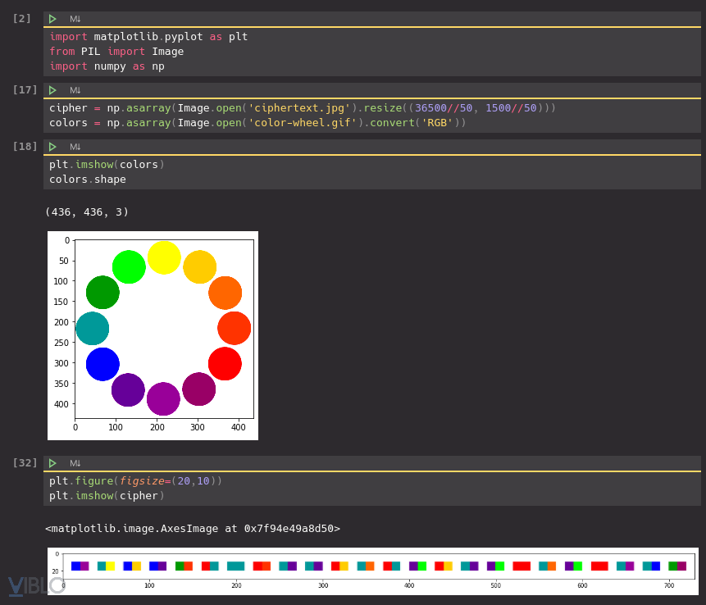The height and width of the screenshot is (605, 706).
Task: Convert cell [32] to markdown icon
Action: 75,463
